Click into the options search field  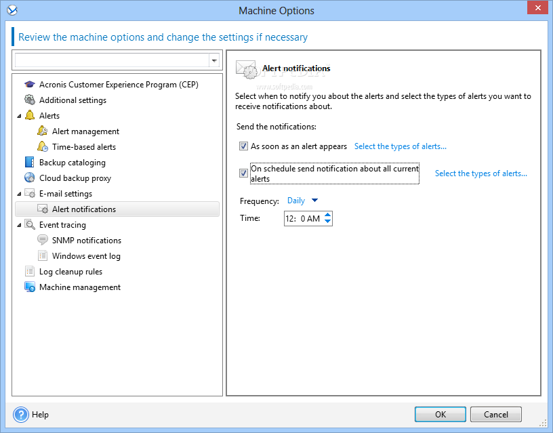pyautogui.click(x=112, y=61)
